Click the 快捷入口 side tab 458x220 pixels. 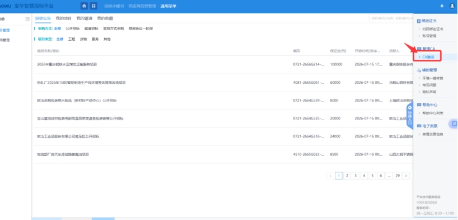(410, 116)
